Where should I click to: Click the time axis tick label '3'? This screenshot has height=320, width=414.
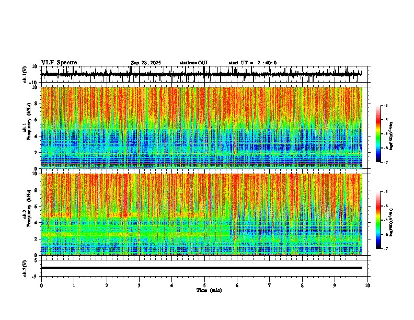pyautogui.click(x=139, y=285)
